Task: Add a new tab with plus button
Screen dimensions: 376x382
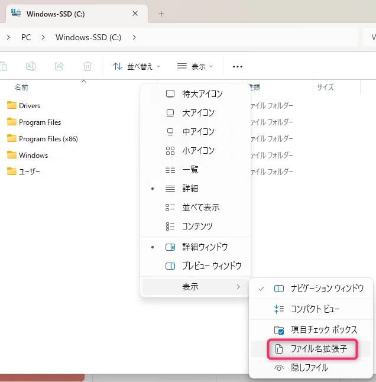Action: tap(161, 14)
